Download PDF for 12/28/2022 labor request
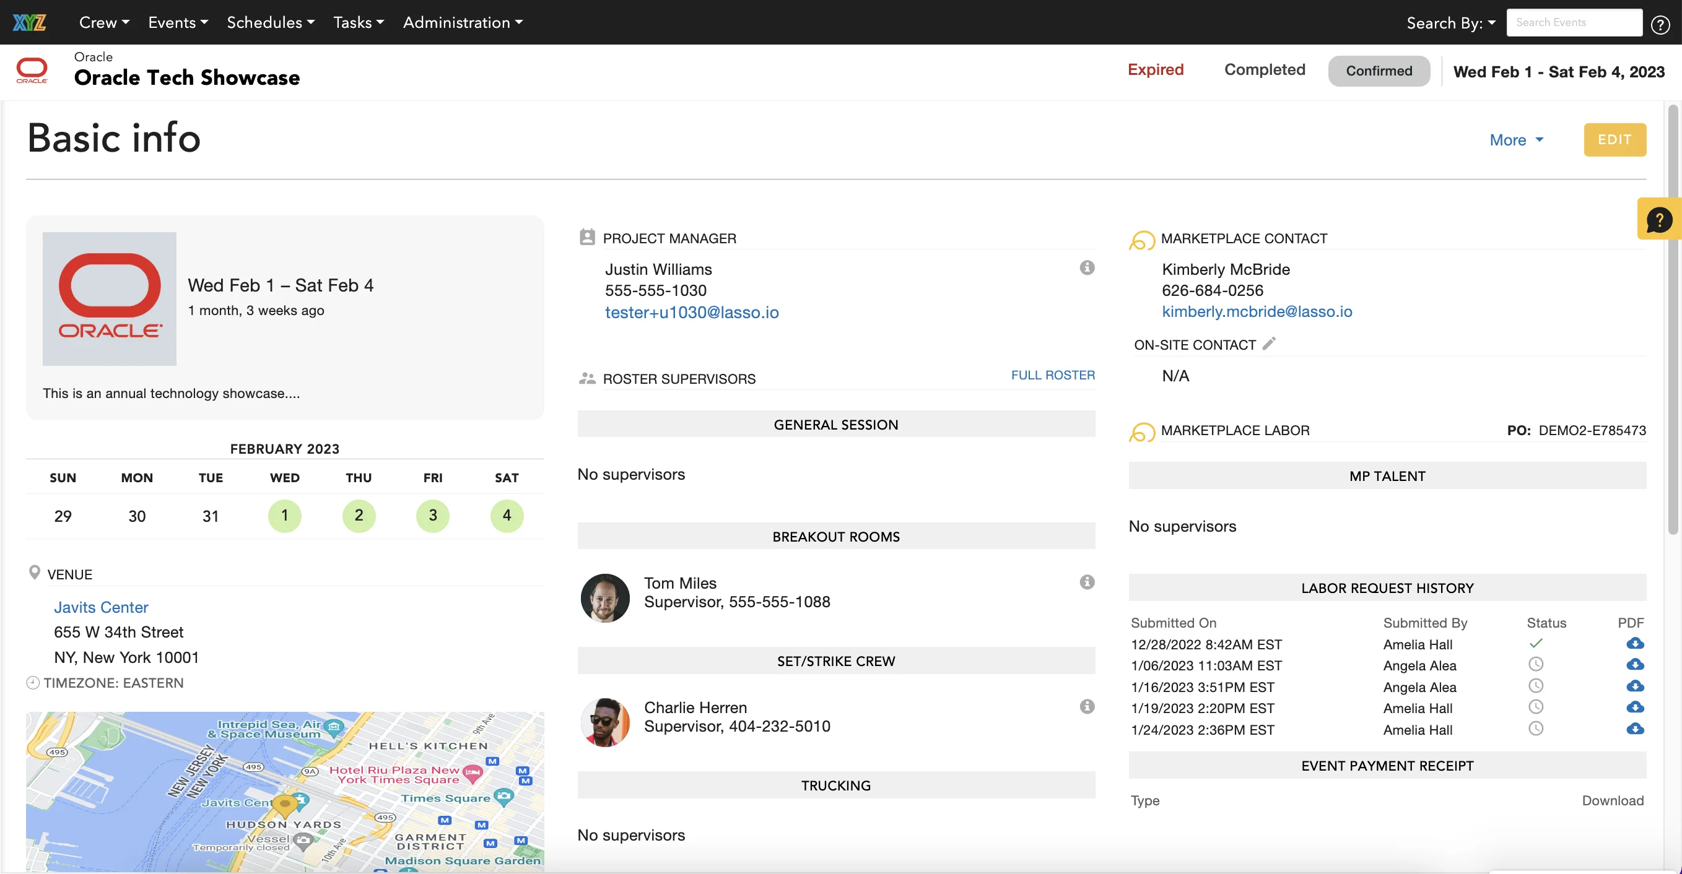Image resolution: width=1682 pixels, height=874 pixels. point(1635,644)
